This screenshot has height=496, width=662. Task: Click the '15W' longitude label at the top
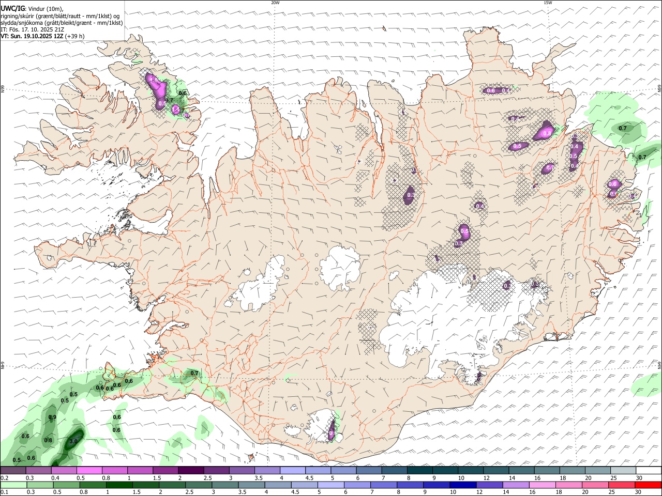pos(548,3)
